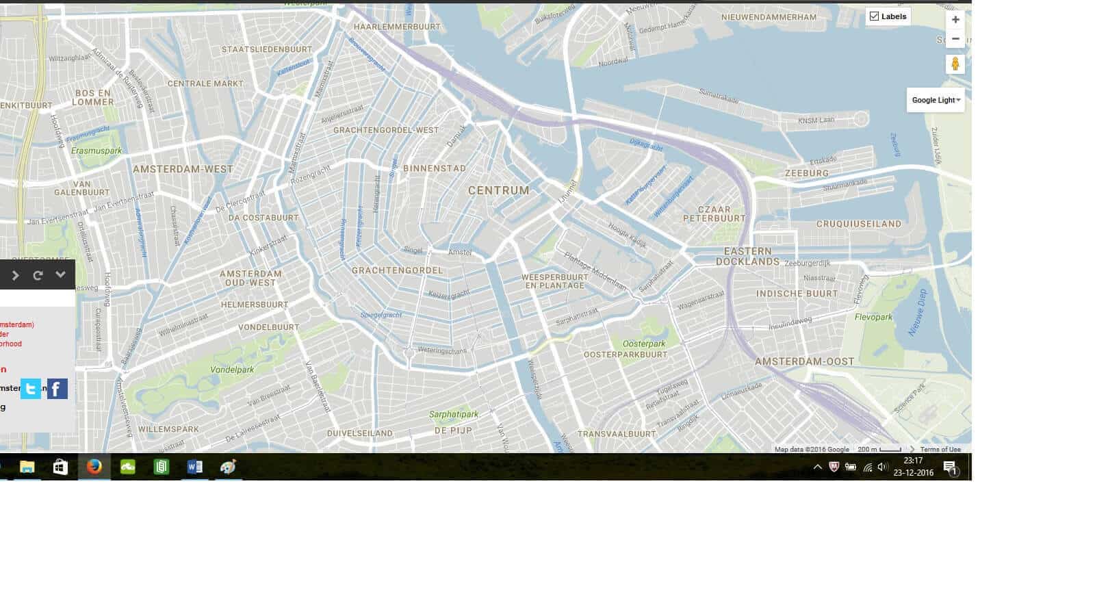Click the TRANSVAALBUURT label

617,434
